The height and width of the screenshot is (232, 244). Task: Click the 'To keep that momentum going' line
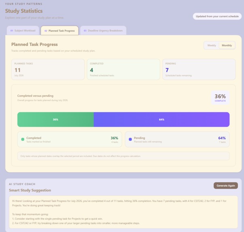click(30, 214)
